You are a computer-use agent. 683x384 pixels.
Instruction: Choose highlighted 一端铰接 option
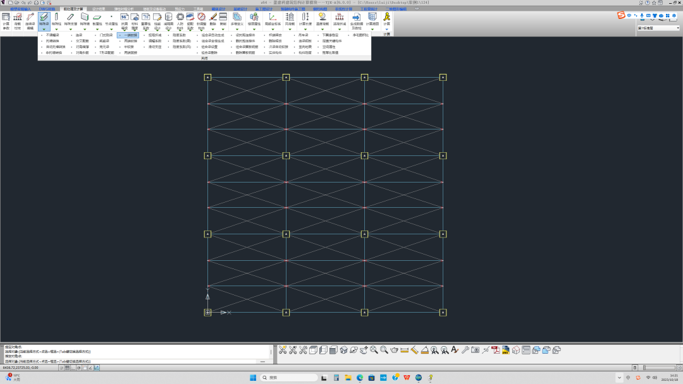[128, 35]
